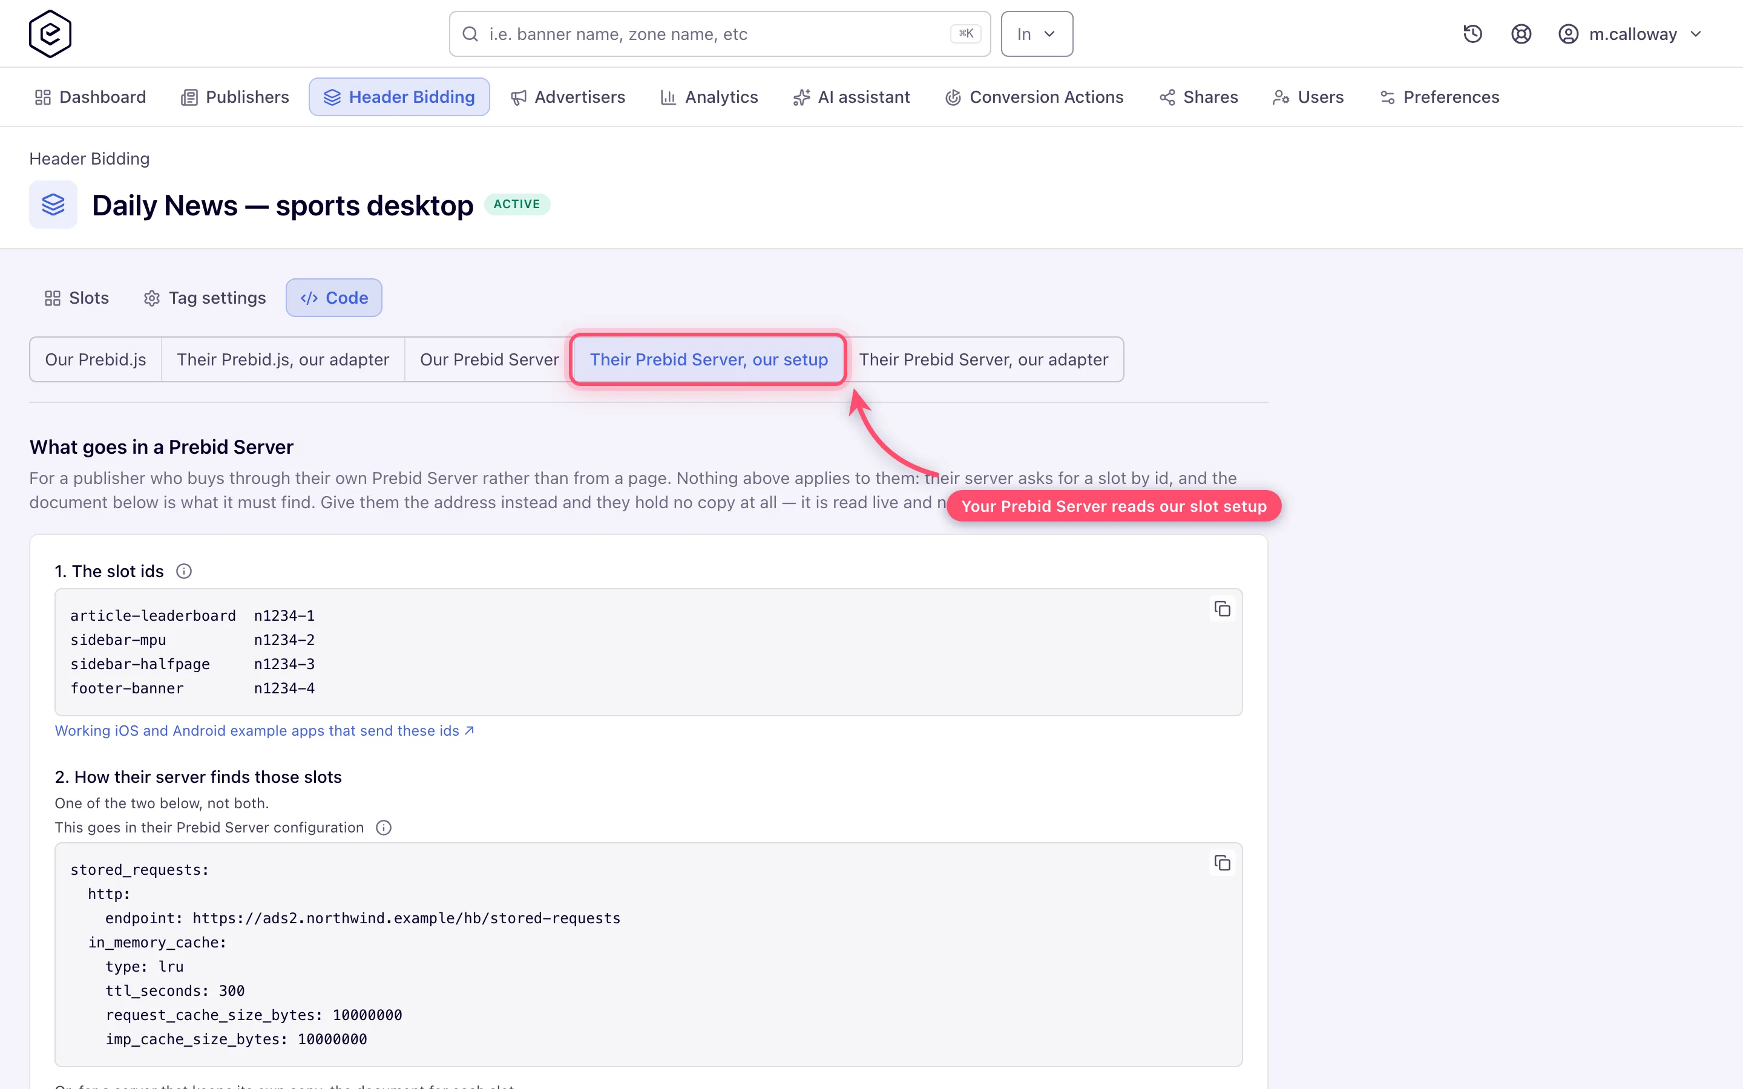Open the Publishers section
This screenshot has width=1743, height=1089.
(x=235, y=97)
